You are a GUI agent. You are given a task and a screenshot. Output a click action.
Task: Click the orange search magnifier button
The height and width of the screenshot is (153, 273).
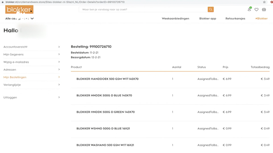[211, 9]
